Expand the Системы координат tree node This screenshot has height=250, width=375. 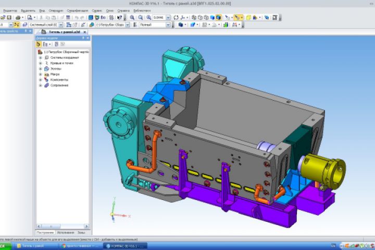(x=41, y=58)
